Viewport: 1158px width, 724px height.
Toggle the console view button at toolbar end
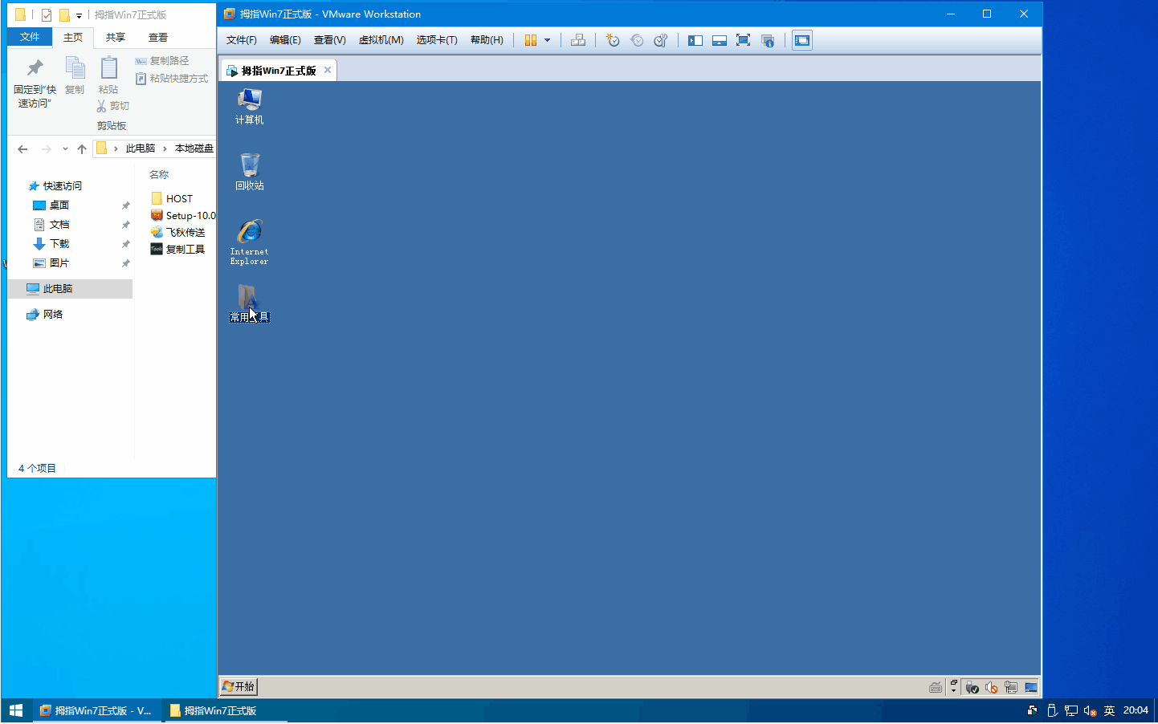pyautogui.click(x=801, y=40)
